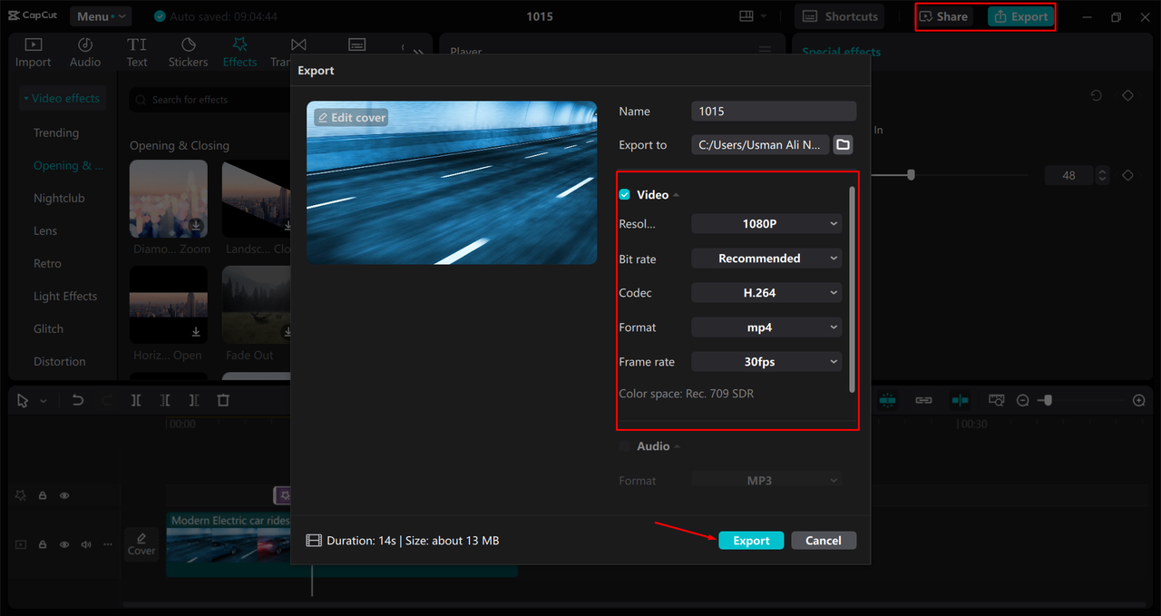Click the undo arrow in timeline toolbar

[78, 400]
